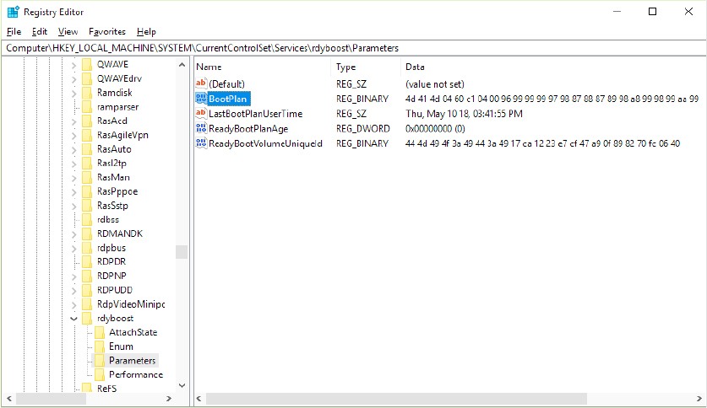Click the ReadyBootPlanAge DWORD icon
The height and width of the screenshot is (408, 707).
tap(201, 129)
